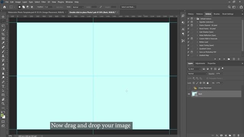This screenshot has height=137, width=244.
Task: Toggle the checkmark for Gradient Map action
Action: 188,55
